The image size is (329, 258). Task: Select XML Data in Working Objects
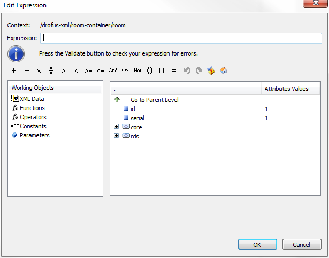point(32,99)
